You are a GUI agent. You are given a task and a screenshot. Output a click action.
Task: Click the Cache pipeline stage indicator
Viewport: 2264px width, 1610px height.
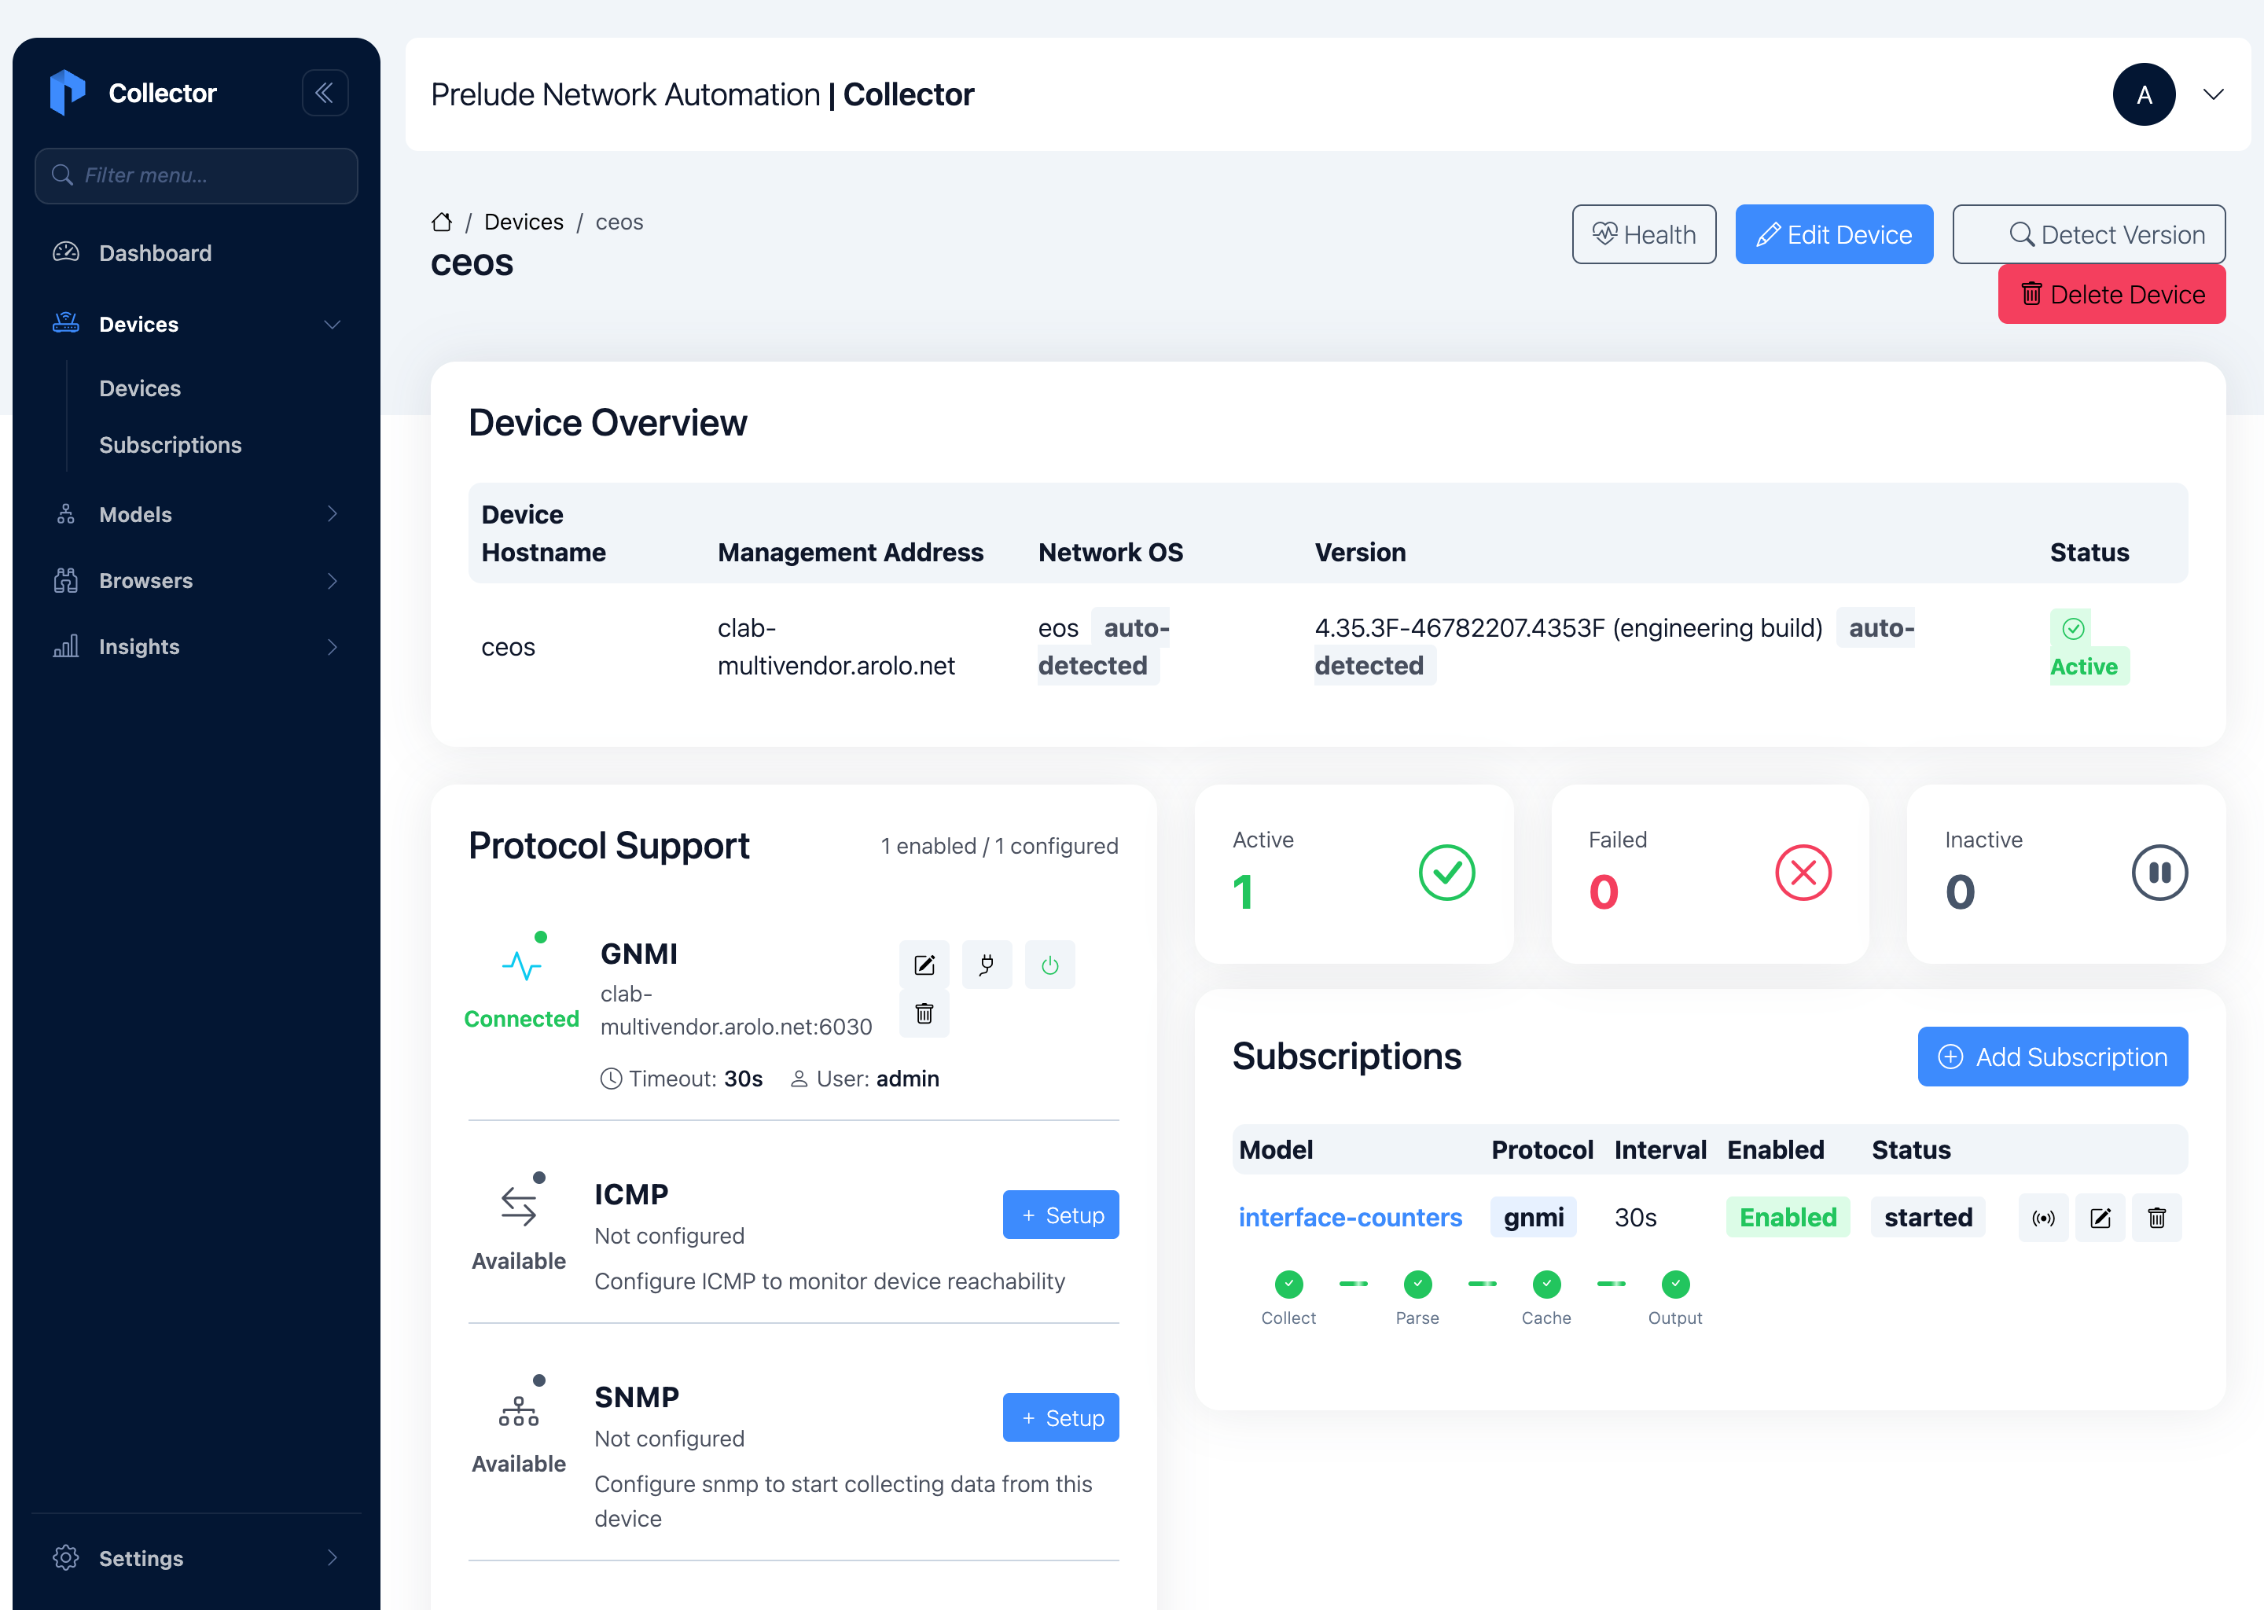click(x=1546, y=1285)
